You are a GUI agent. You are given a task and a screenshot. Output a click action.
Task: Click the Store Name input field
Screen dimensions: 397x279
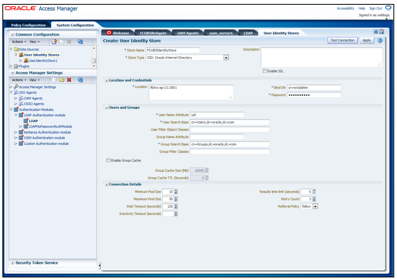click(173, 50)
